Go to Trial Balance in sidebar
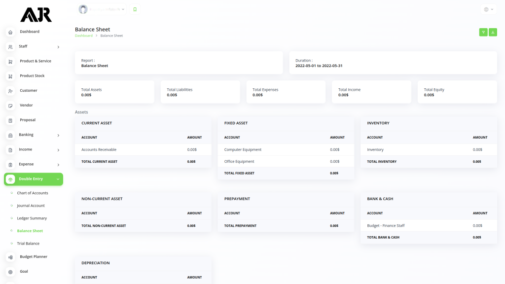 28,244
